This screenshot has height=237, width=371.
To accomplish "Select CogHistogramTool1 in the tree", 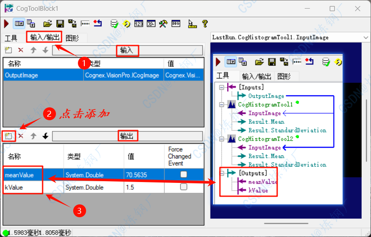I will pos(266,104).
